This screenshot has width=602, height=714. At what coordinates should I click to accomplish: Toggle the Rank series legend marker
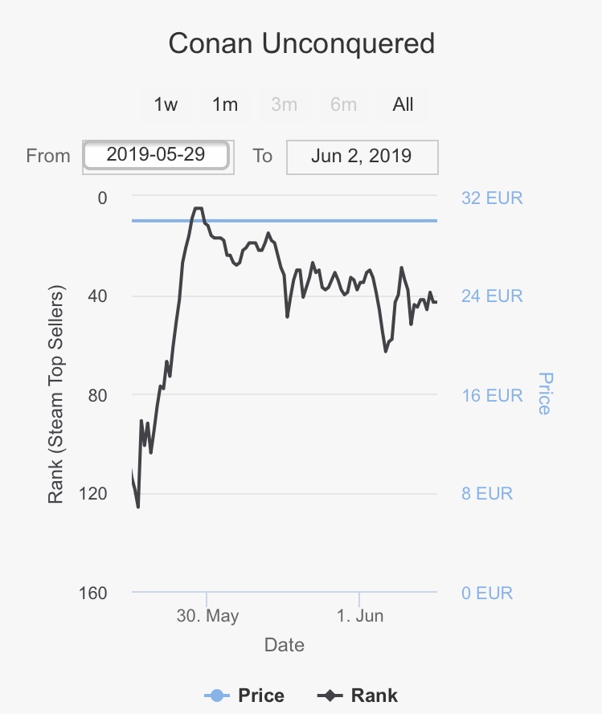point(330,696)
